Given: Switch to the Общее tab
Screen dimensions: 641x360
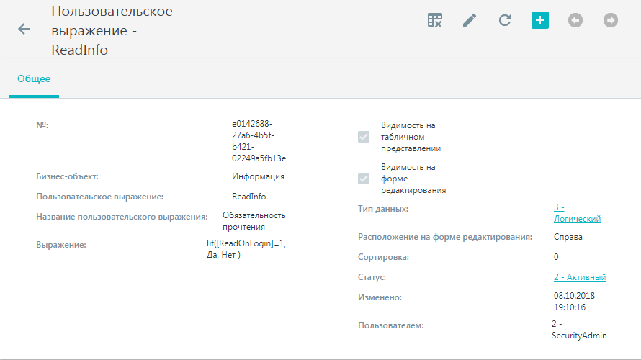Looking at the screenshot, I should [34, 78].
